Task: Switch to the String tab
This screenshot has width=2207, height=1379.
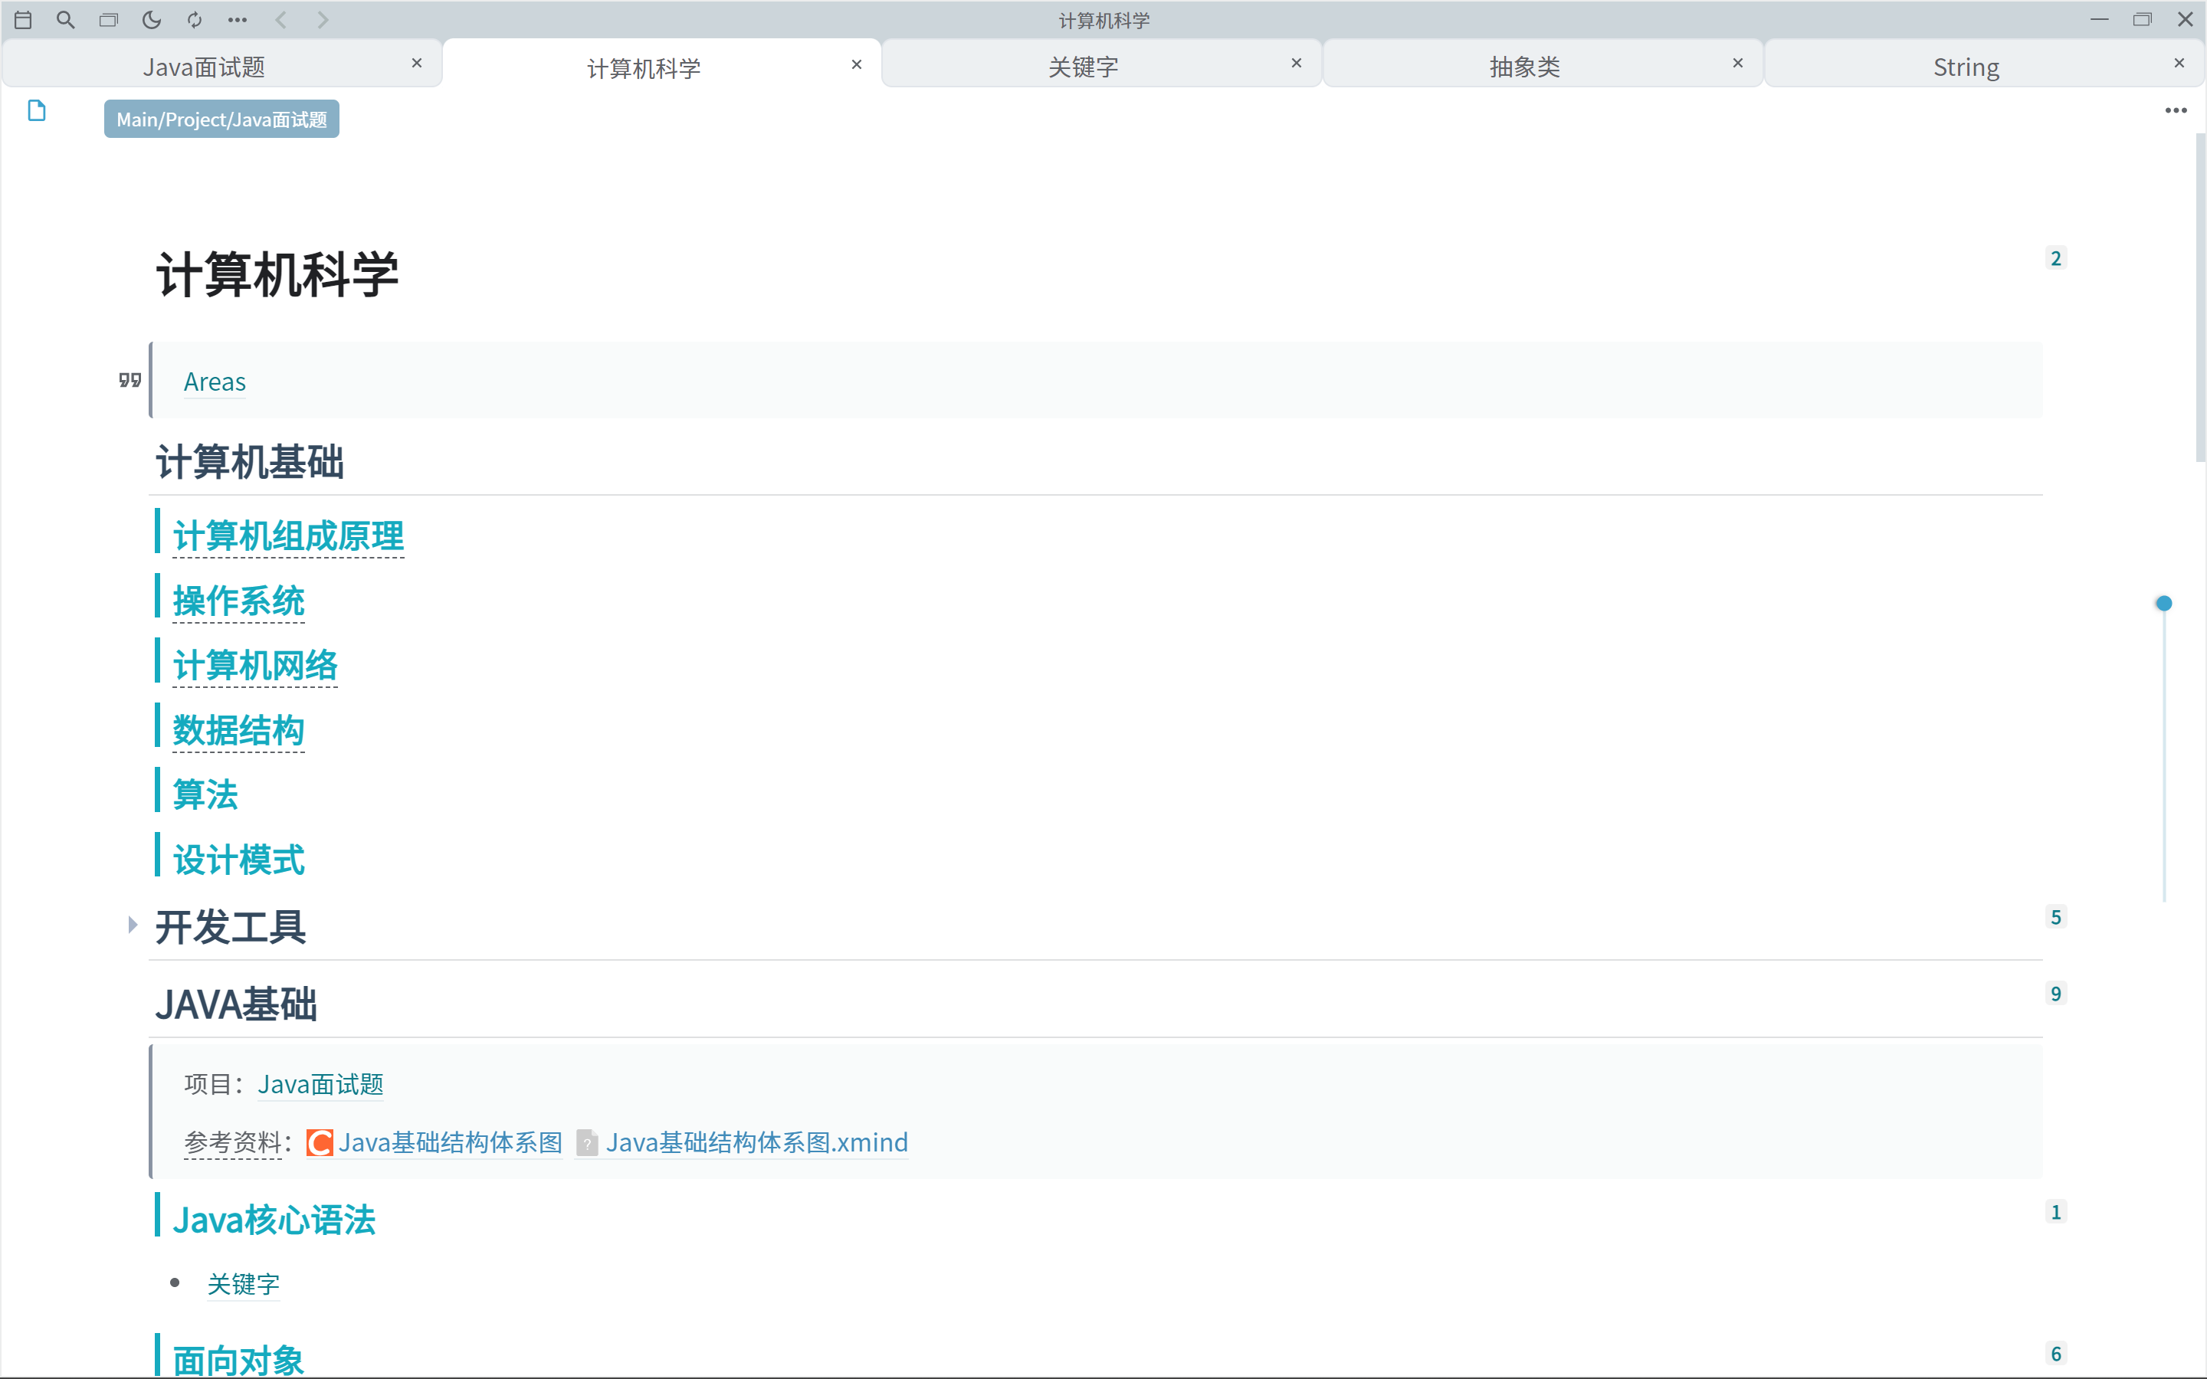Action: (x=1966, y=65)
